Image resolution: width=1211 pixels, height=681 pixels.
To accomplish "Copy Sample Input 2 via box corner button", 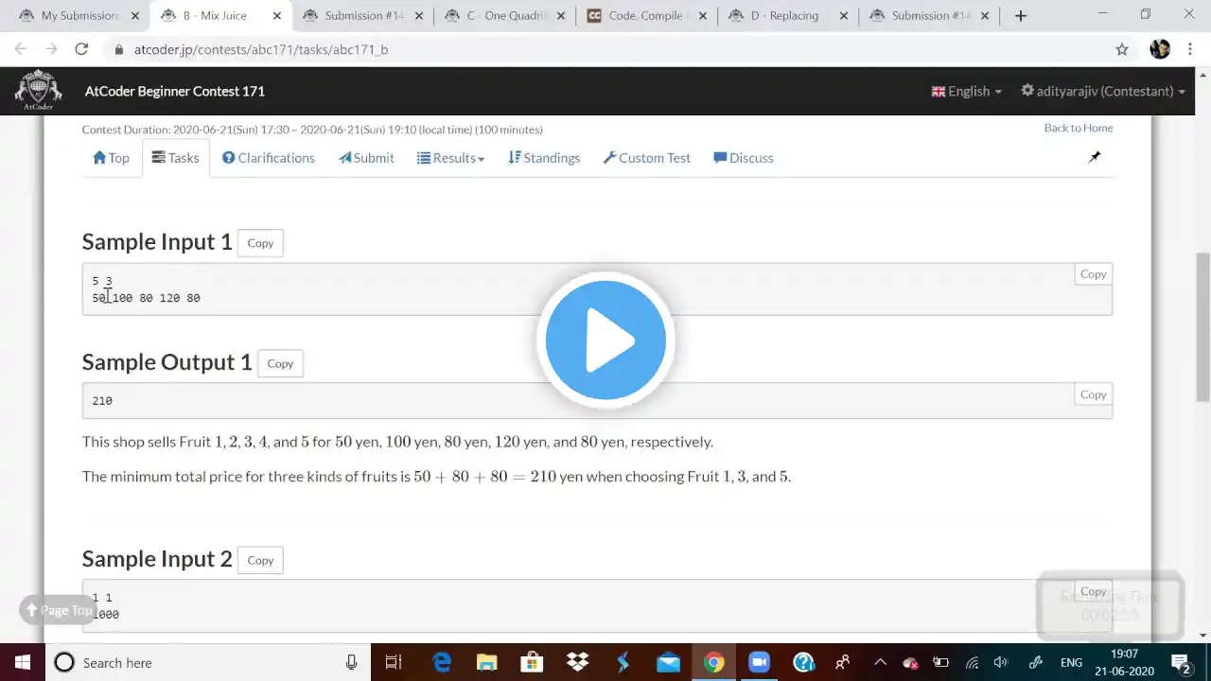I will [x=1093, y=591].
